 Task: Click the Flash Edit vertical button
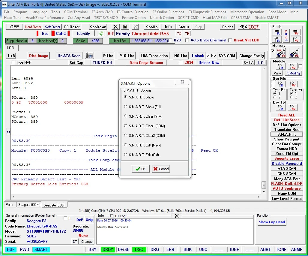pyautogui.click(x=286, y=36)
